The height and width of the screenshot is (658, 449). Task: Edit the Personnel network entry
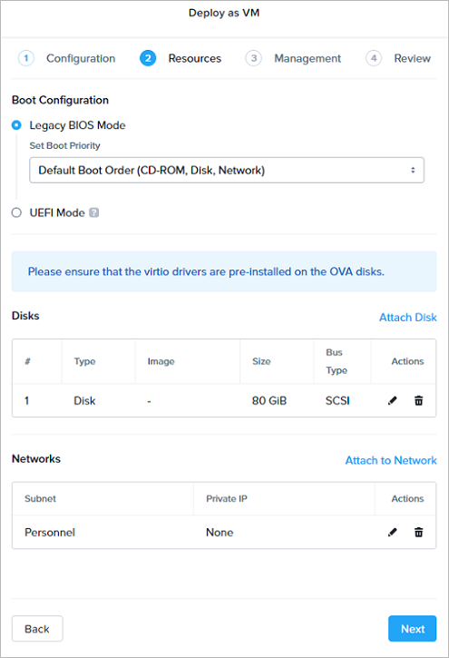click(x=393, y=533)
